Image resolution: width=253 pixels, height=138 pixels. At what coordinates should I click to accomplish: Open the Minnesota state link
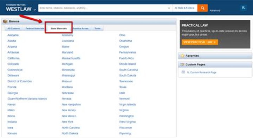68,70
